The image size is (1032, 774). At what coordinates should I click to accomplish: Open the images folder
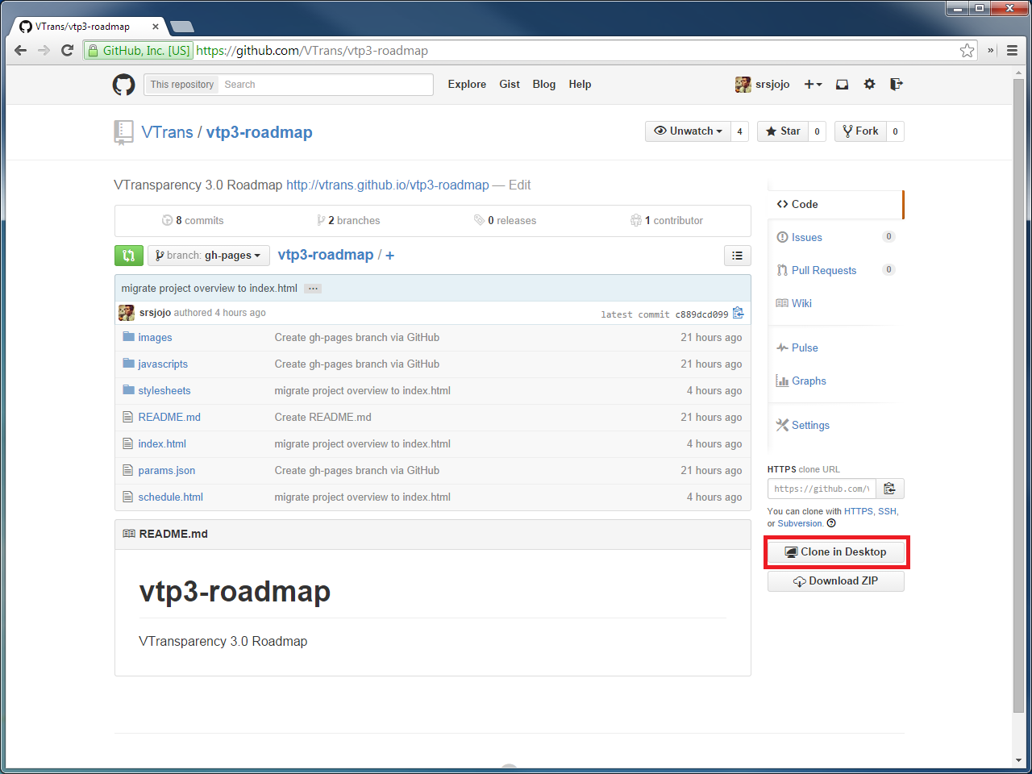pos(155,338)
